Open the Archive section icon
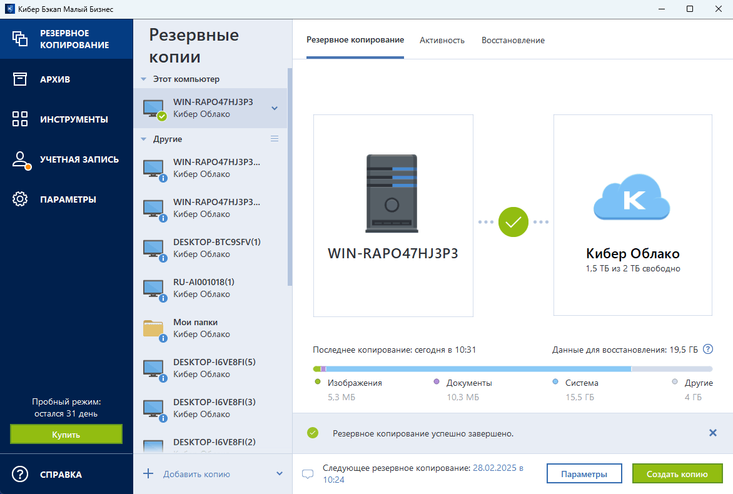The height and width of the screenshot is (494, 733). coord(20,79)
